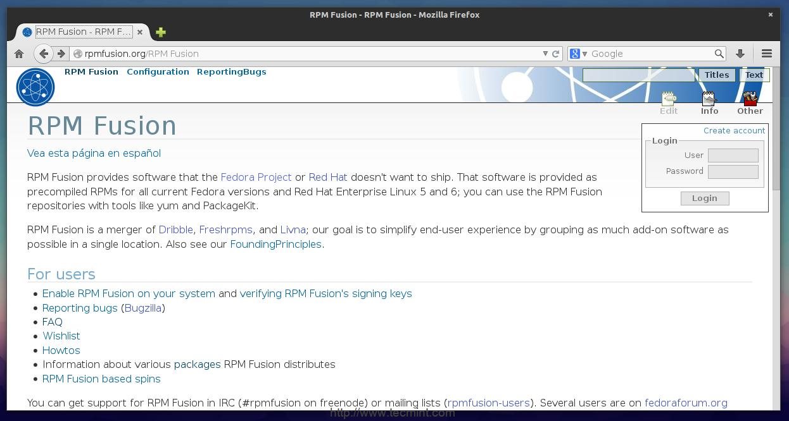Open a new tab with the plus icon
Viewport: 789px width, 421px height.
[x=161, y=32]
